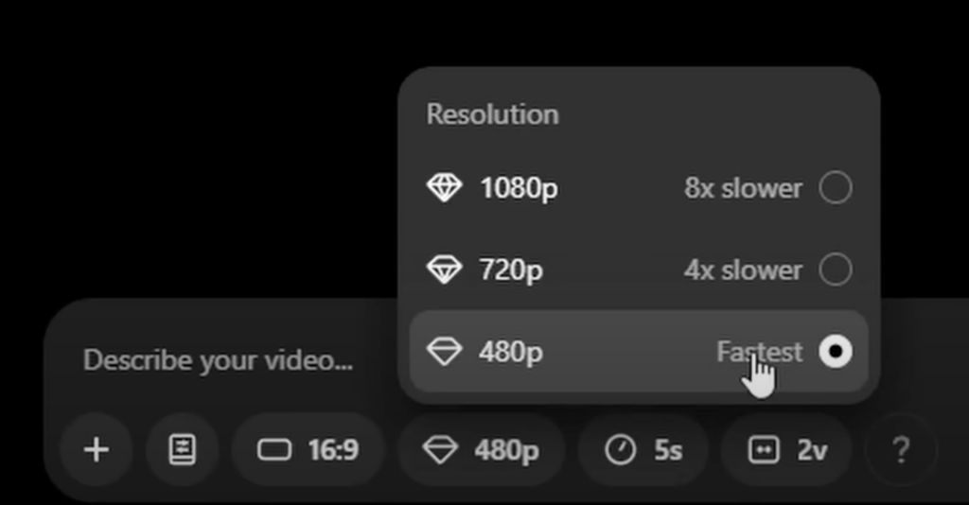
Task: Open the 16:9 aspect ratio dropdown
Action: tap(308, 449)
